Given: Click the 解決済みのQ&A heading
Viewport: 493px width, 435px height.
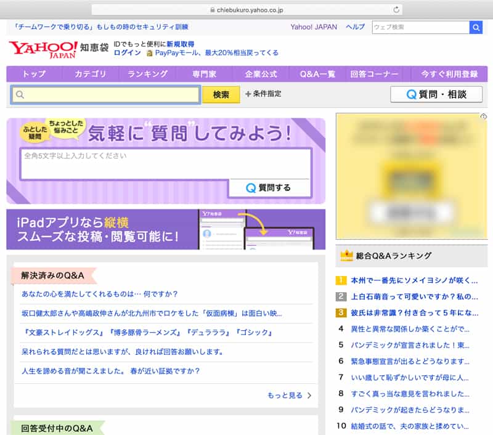Looking at the screenshot, I should coord(52,275).
